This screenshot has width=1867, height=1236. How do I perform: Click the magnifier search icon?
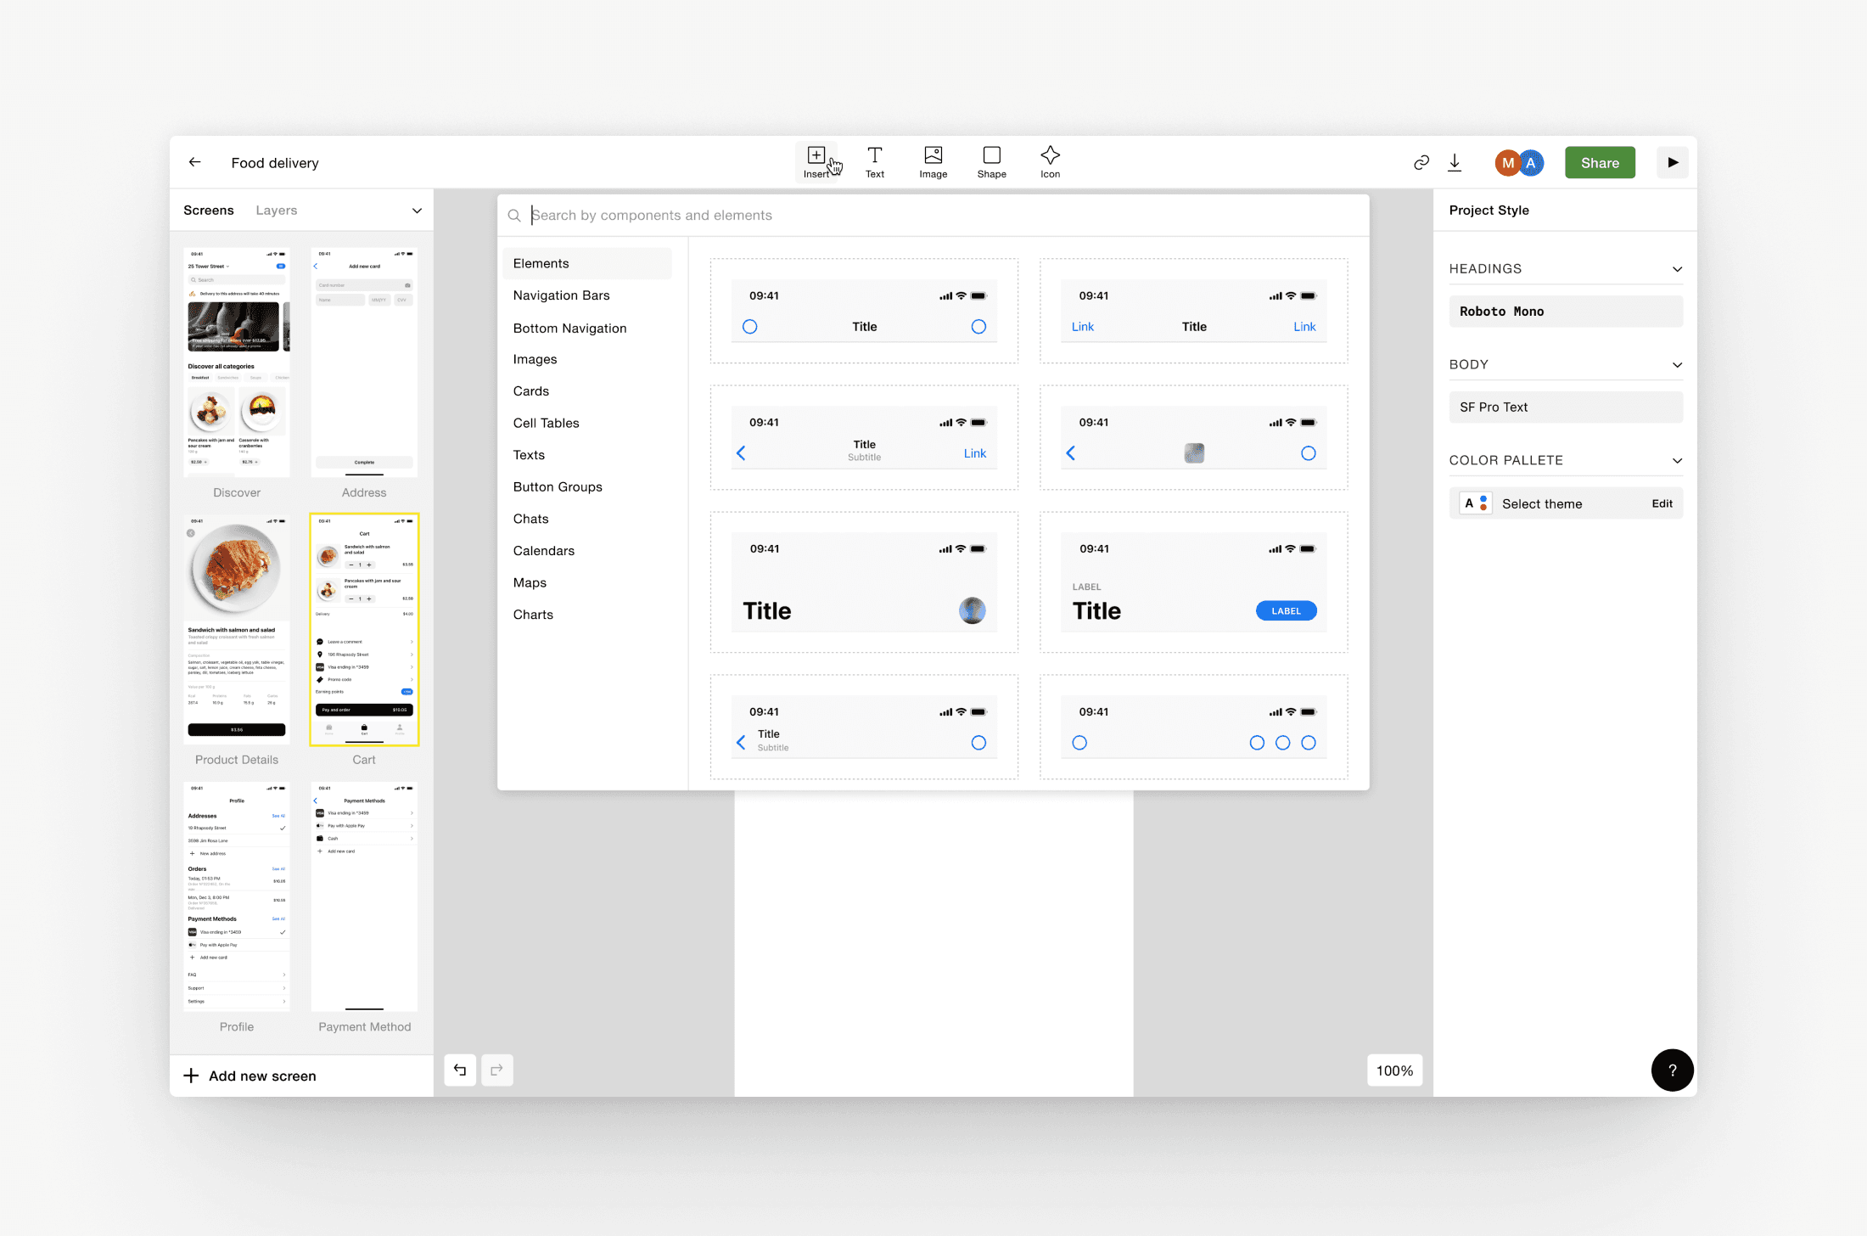point(514,216)
